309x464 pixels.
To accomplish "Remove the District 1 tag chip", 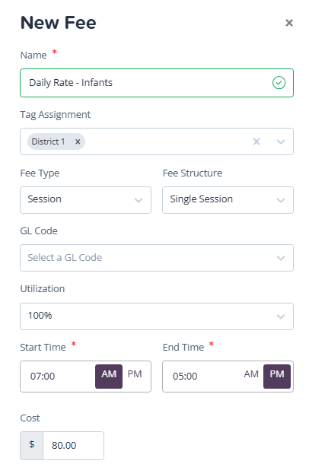I will tap(78, 141).
